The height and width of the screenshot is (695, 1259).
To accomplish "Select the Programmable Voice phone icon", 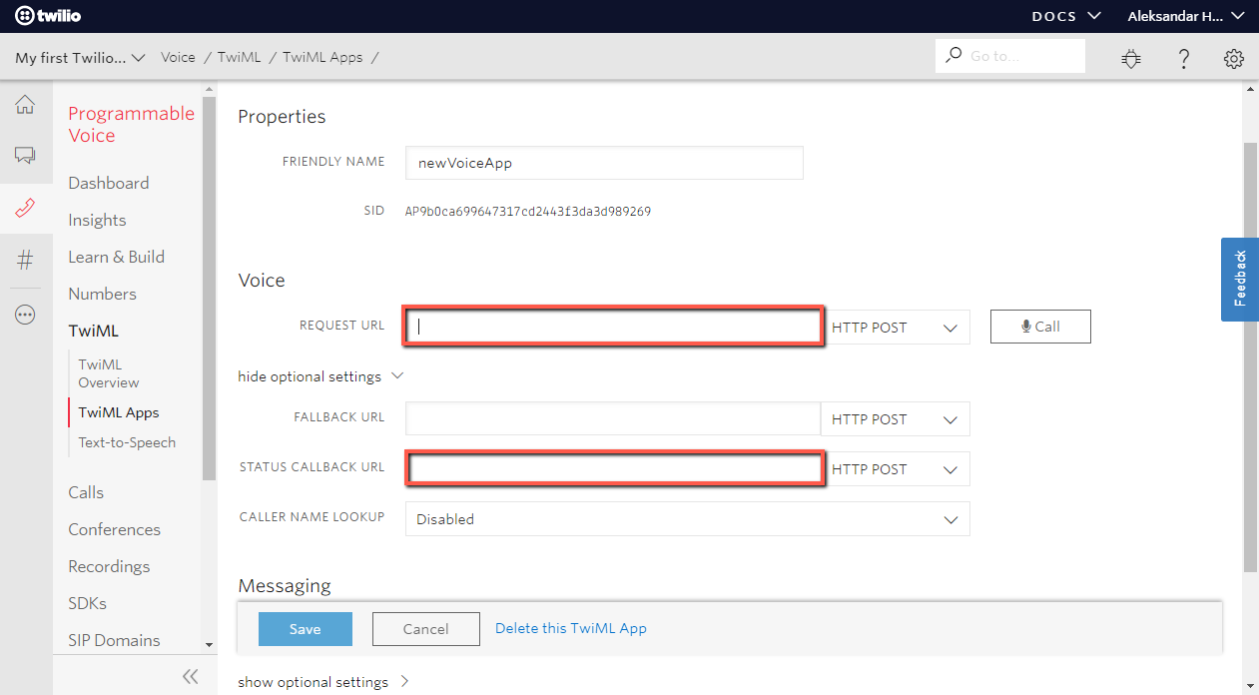I will (26, 208).
